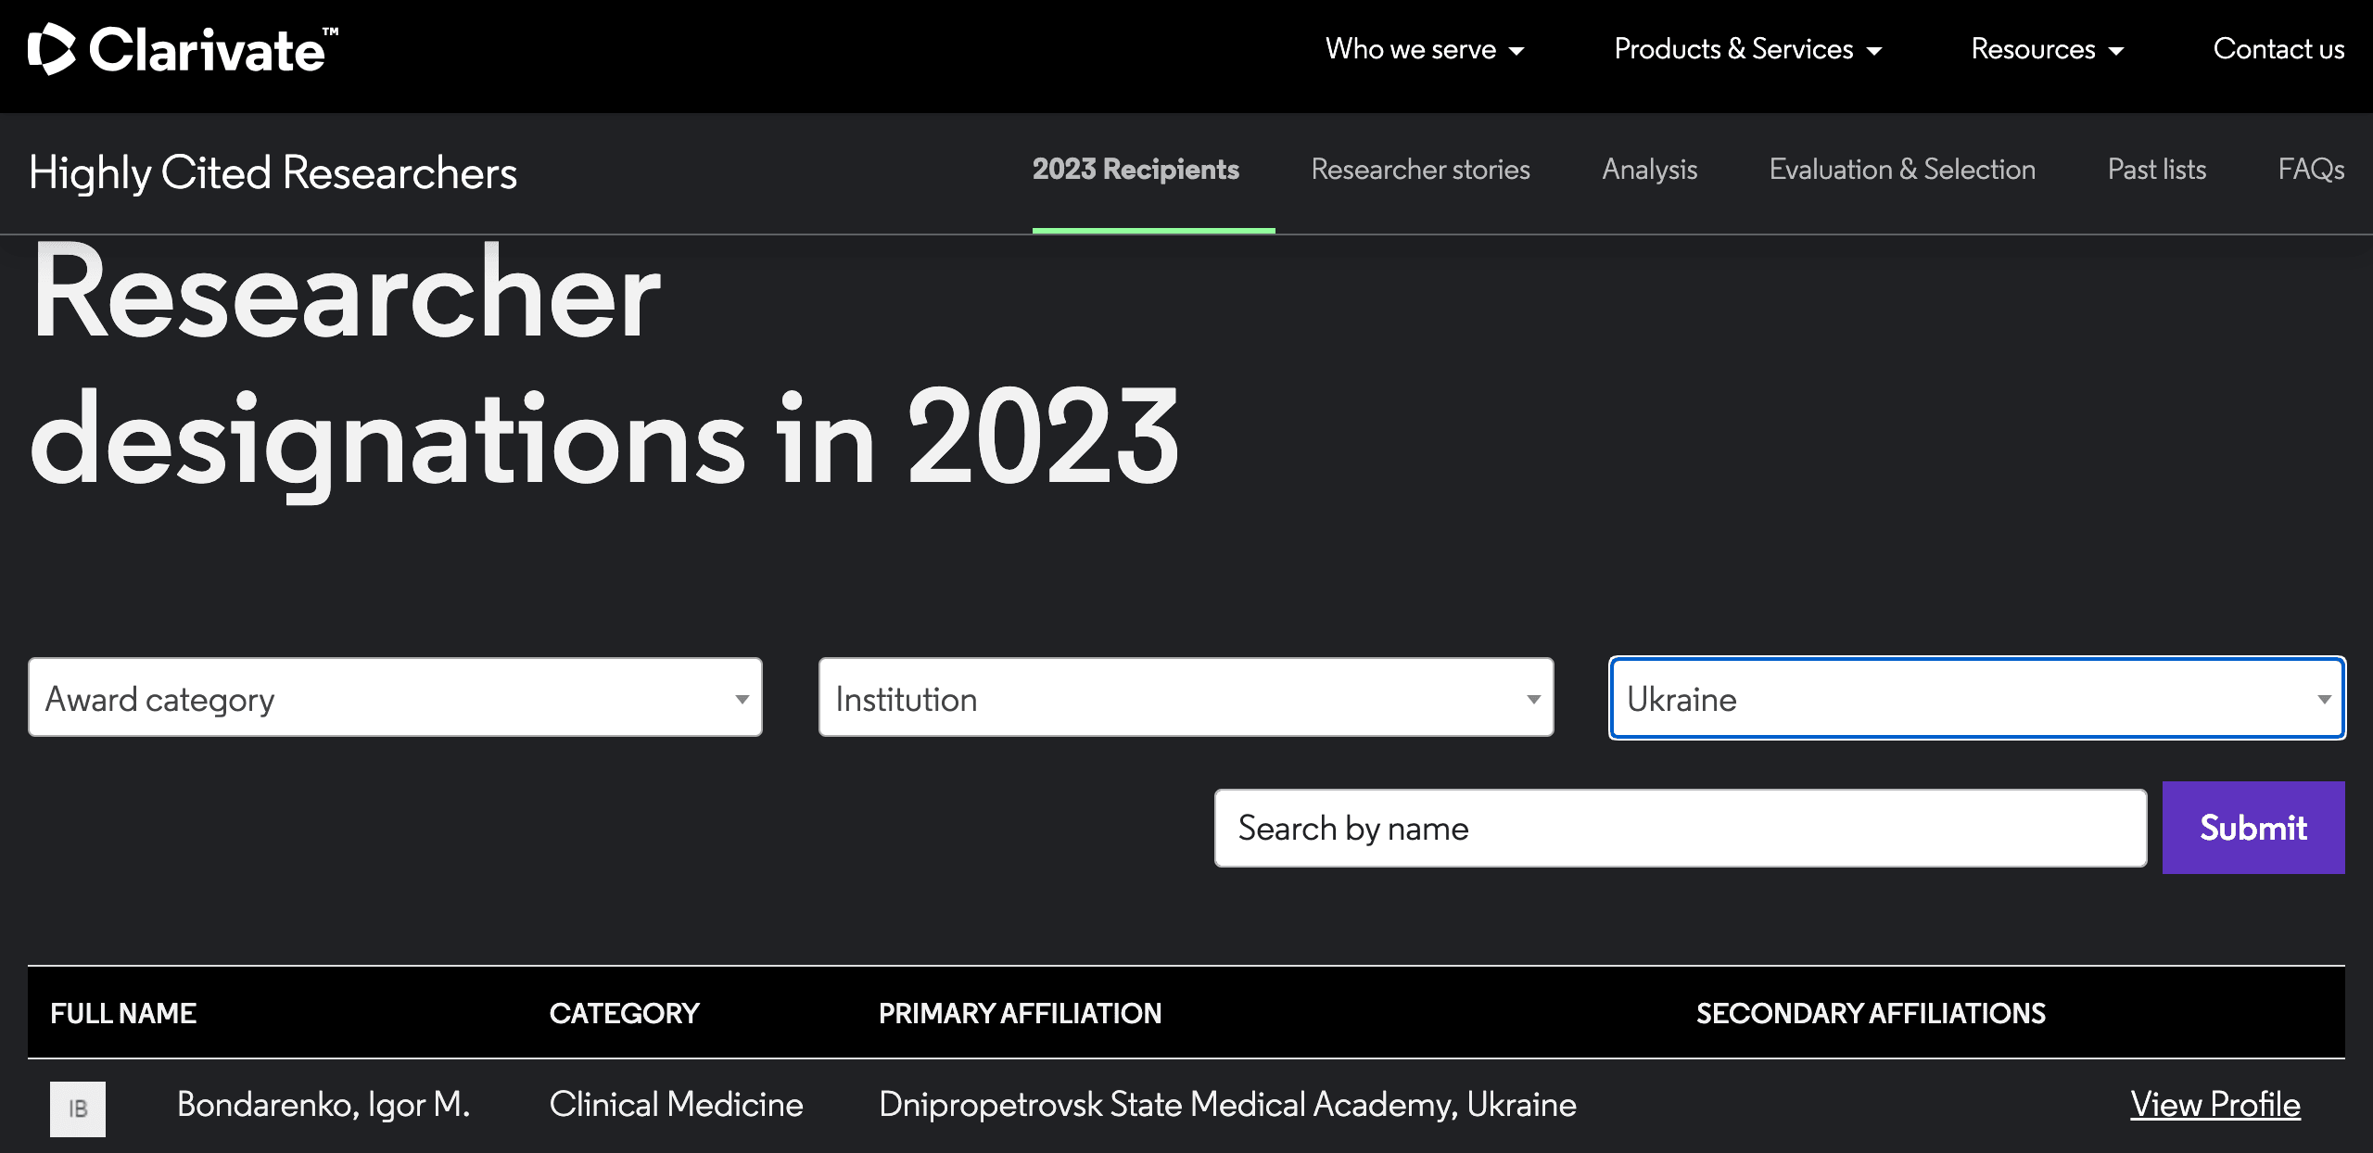The image size is (2373, 1153).
Task: Click the IB avatar for Bondarenko
Action: (78, 1109)
